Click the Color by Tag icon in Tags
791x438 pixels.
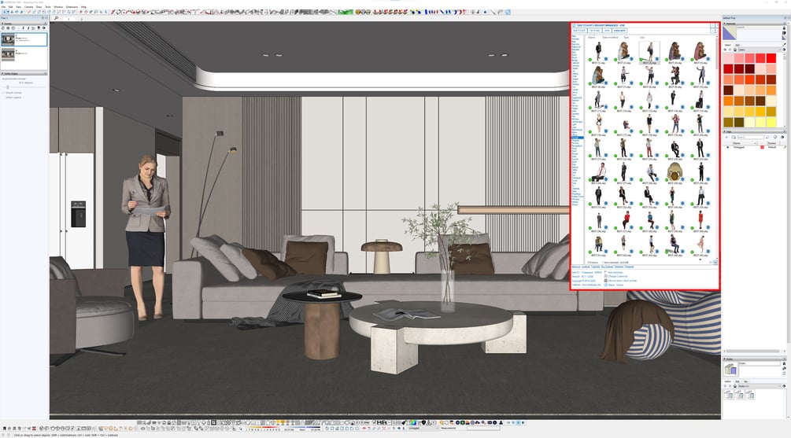coord(774,137)
